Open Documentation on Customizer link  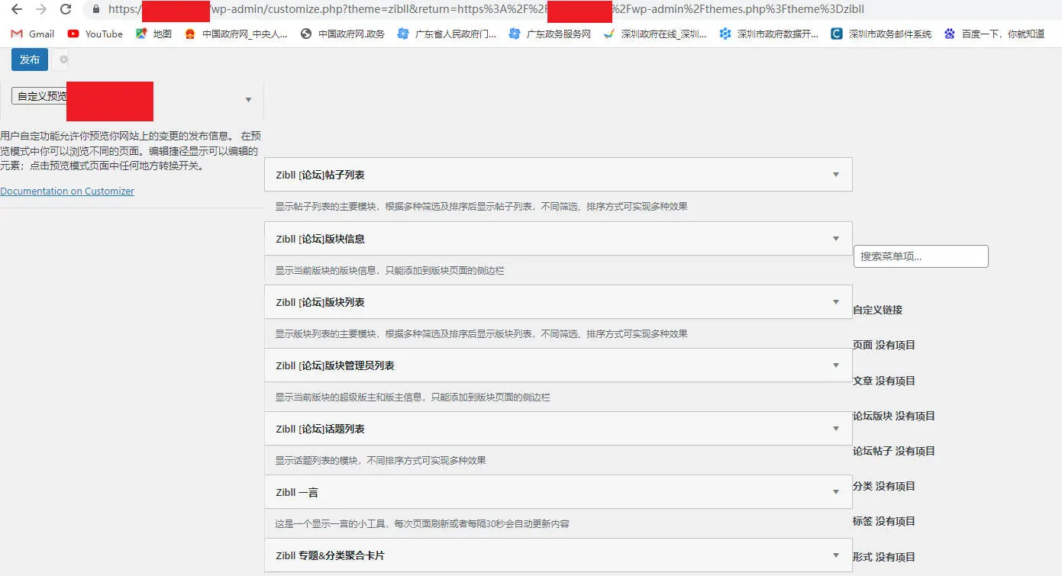pyautogui.click(x=67, y=191)
